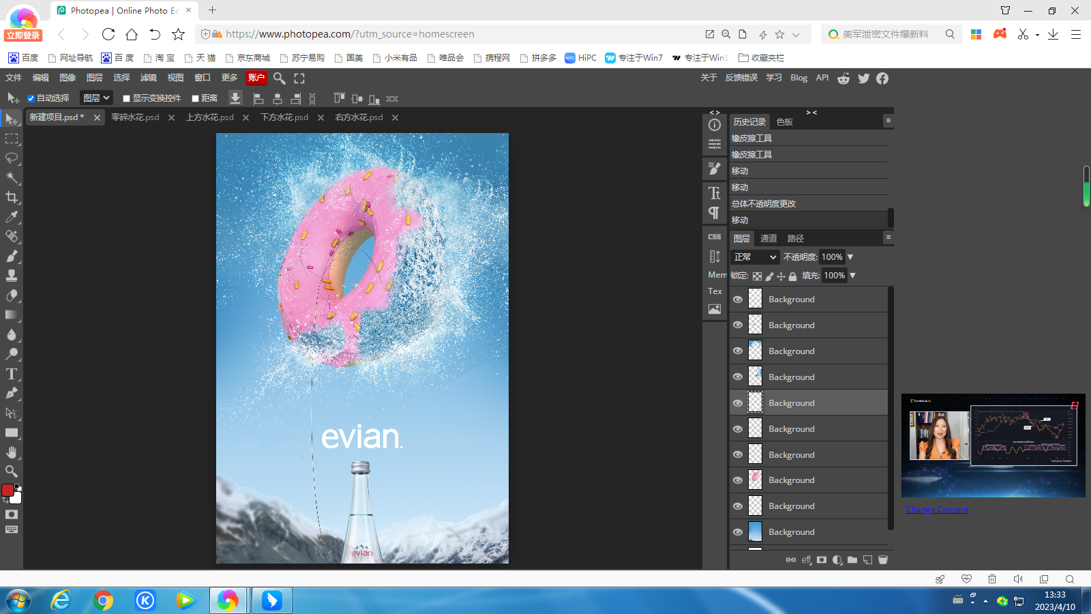
Task: Toggle 自动选择 checkbox
Action: 31,98
